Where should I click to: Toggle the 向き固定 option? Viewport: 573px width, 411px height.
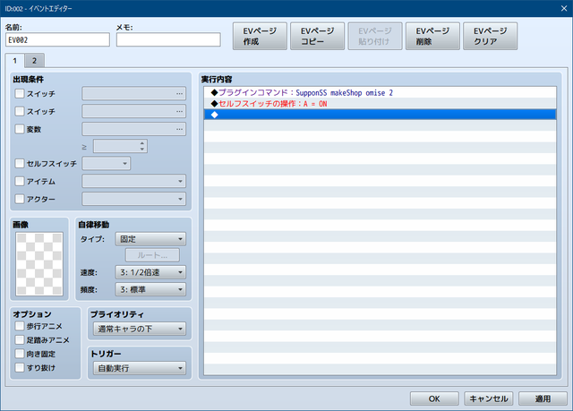click(20, 354)
